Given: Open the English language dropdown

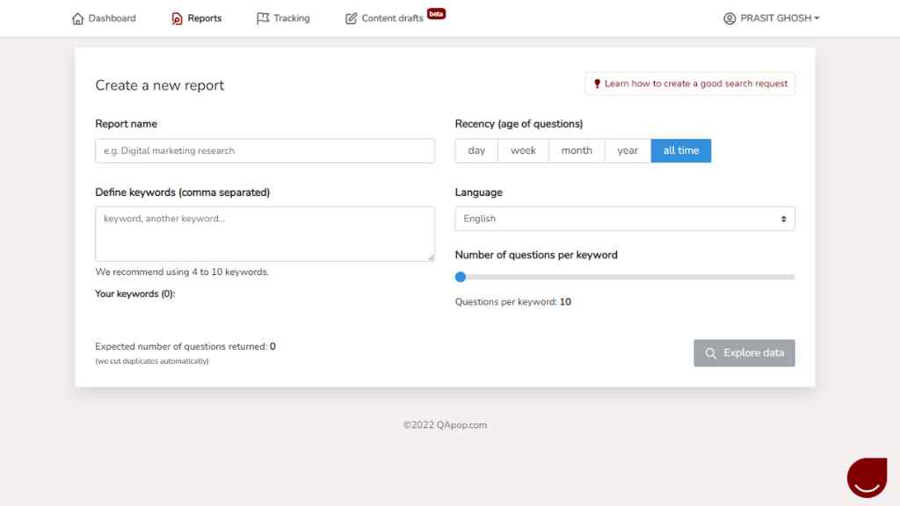Looking at the screenshot, I should 625,219.
